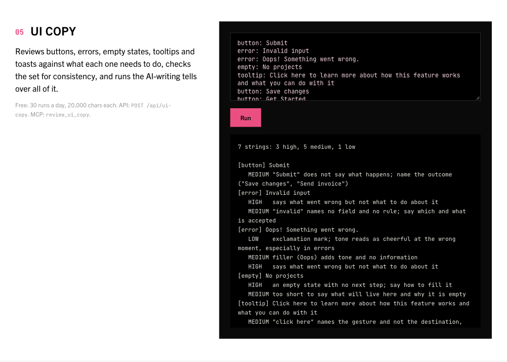The width and height of the screenshot is (507, 362).
Task: Click the "button: Submit" line in the textarea
Action: click(262, 43)
